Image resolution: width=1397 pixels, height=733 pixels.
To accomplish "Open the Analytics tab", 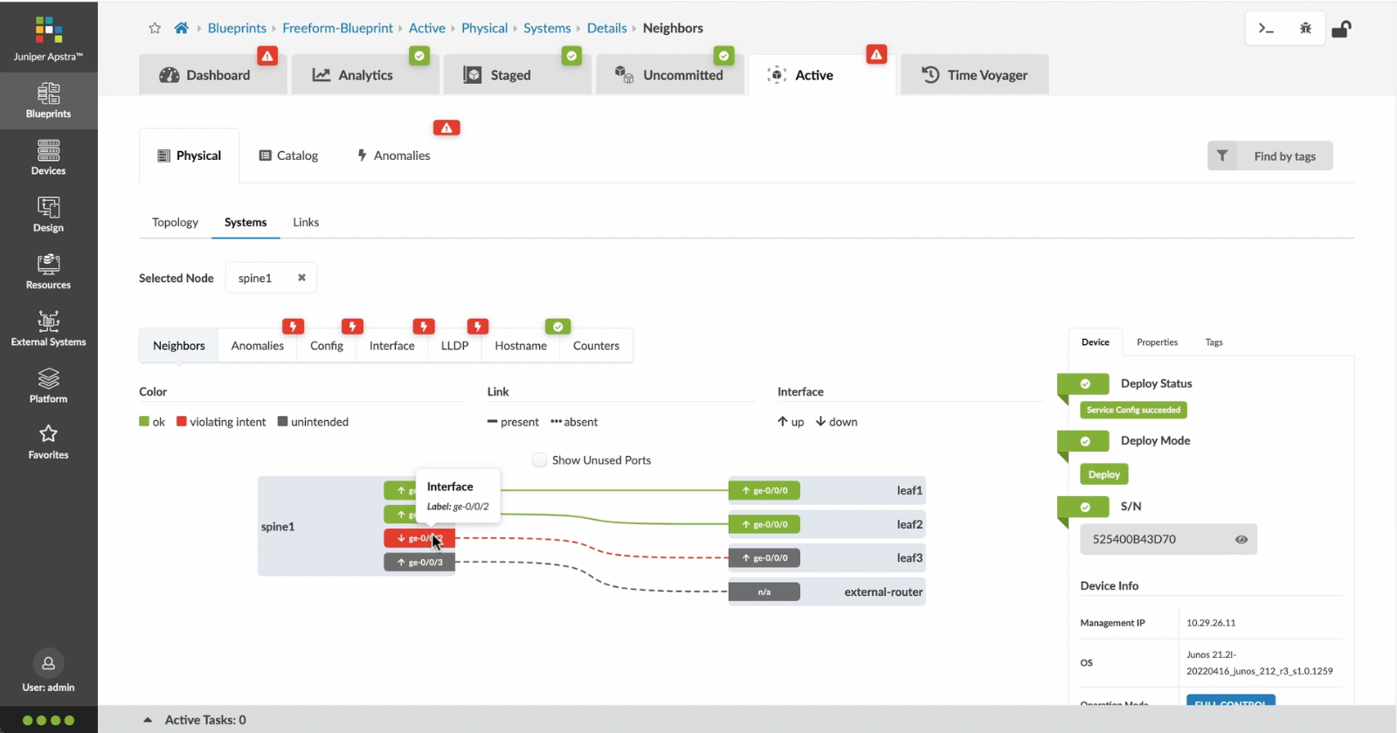I will (365, 75).
